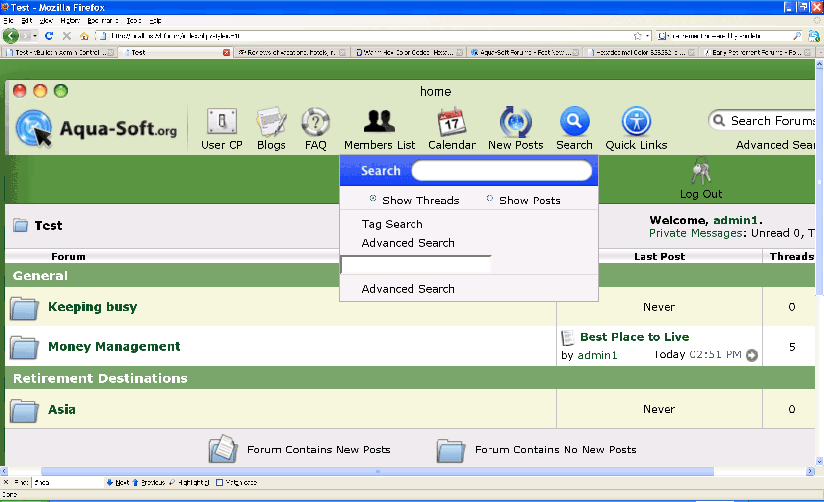The width and height of the screenshot is (824, 502).
Task: Open the back button history dropdown arrow
Action: (35, 36)
